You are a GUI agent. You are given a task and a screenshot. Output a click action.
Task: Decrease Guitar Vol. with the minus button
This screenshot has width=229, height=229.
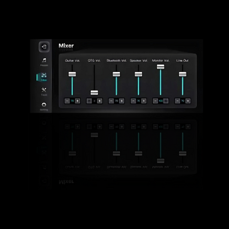pyautogui.click(x=67, y=101)
